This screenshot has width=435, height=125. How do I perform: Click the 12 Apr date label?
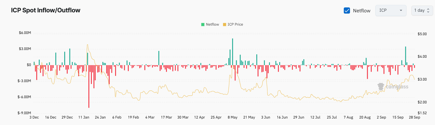200,118
